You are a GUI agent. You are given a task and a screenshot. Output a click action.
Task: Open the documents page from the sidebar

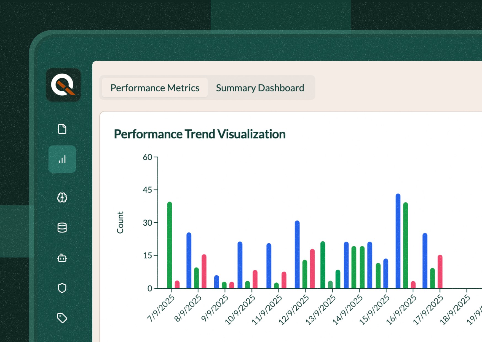[62, 129]
